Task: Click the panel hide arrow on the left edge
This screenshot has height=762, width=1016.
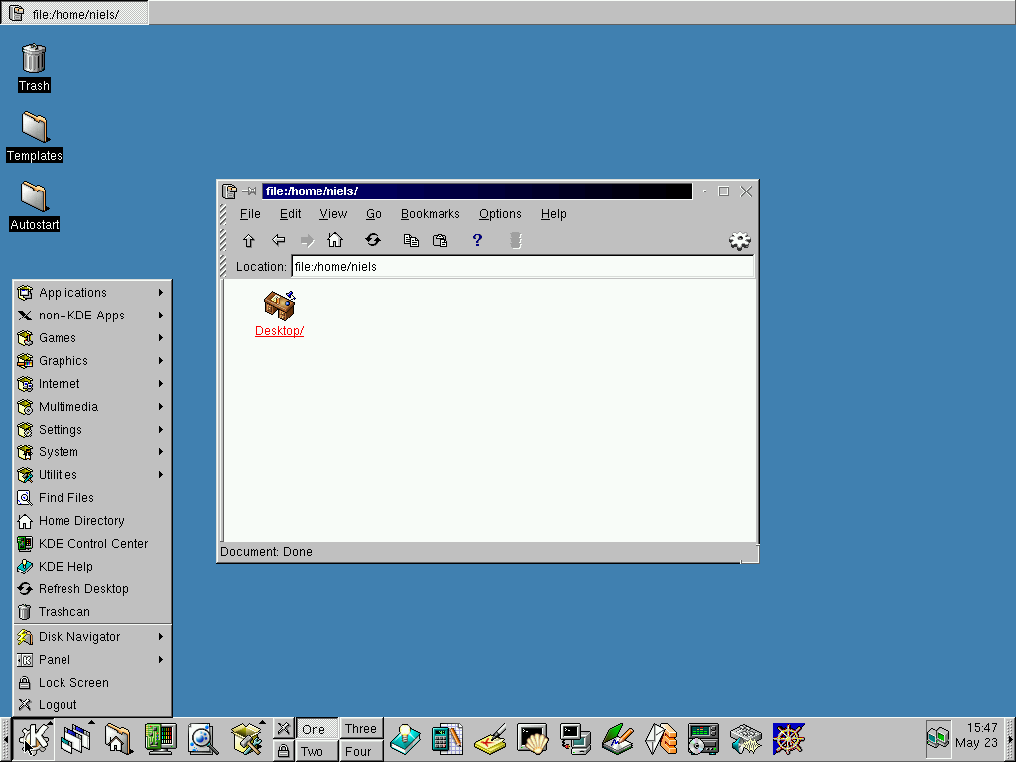Action: point(6,739)
